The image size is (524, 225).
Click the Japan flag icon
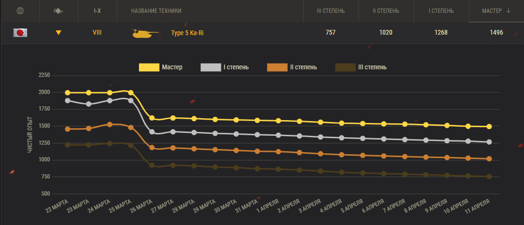coord(20,33)
